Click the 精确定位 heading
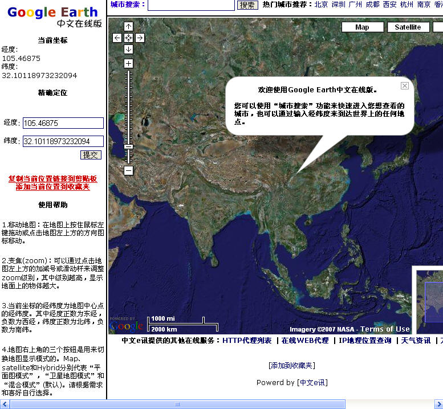Image resolution: width=443 pixels, height=409 pixels. coord(52,93)
